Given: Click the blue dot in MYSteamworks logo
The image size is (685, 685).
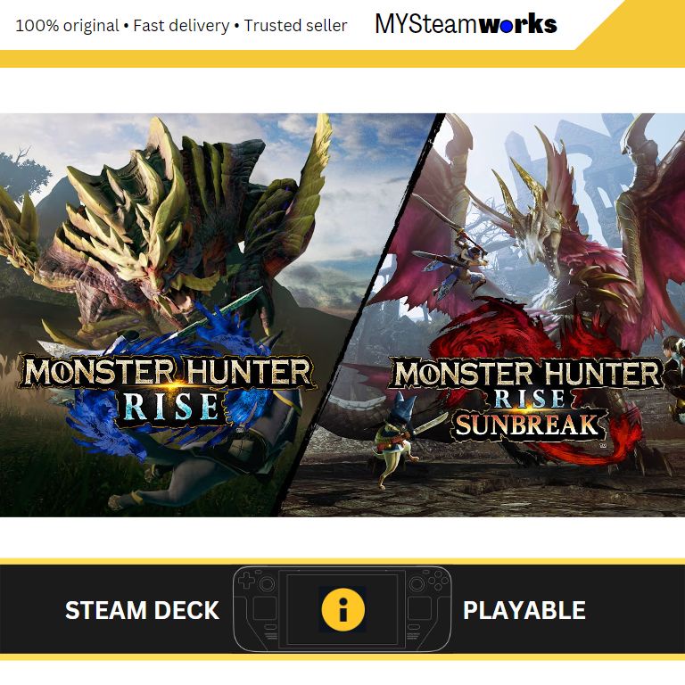Looking at the screenshot, I should pos(507,27).
